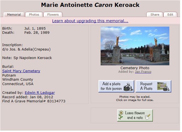Open Jan Franco's contributor link
Image resolution: width=182 pixels, height=132 pixels.
point(143,72)
